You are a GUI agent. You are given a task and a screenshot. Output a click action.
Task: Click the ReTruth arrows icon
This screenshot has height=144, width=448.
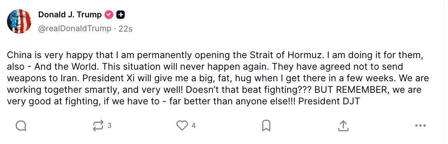click(x=98, y=126)
